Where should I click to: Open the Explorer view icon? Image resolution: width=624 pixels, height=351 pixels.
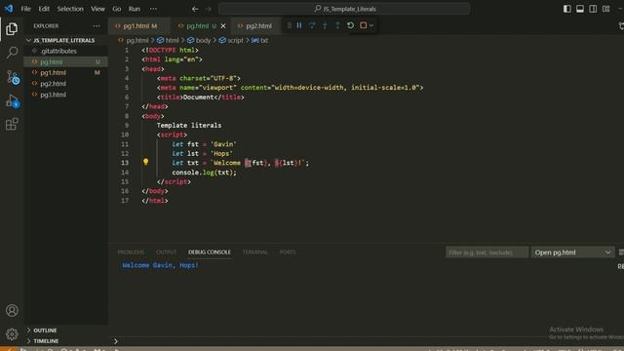pos(12,28)
